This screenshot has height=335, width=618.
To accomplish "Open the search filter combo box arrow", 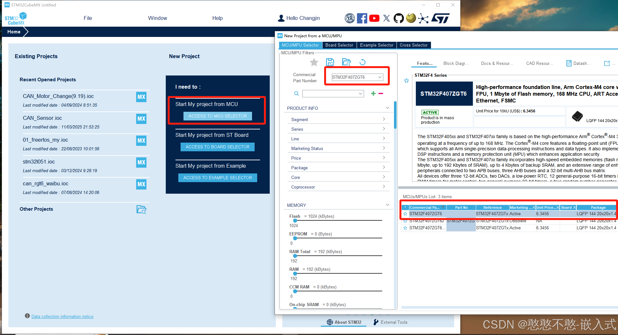I will (x=360, y=93).
